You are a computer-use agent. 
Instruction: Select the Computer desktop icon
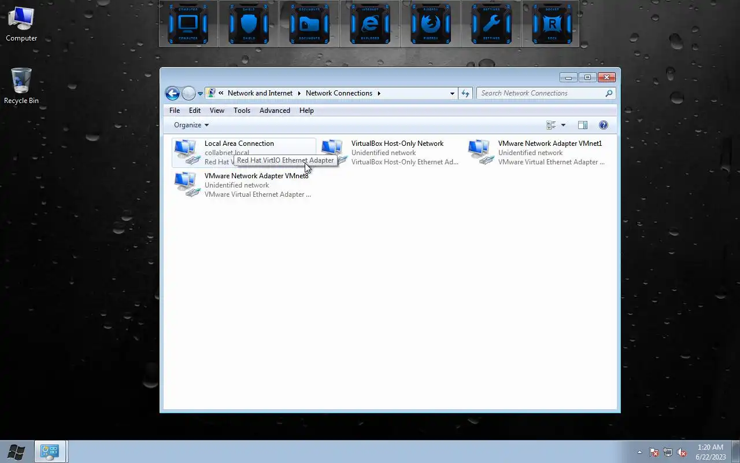tap(21, 24)
